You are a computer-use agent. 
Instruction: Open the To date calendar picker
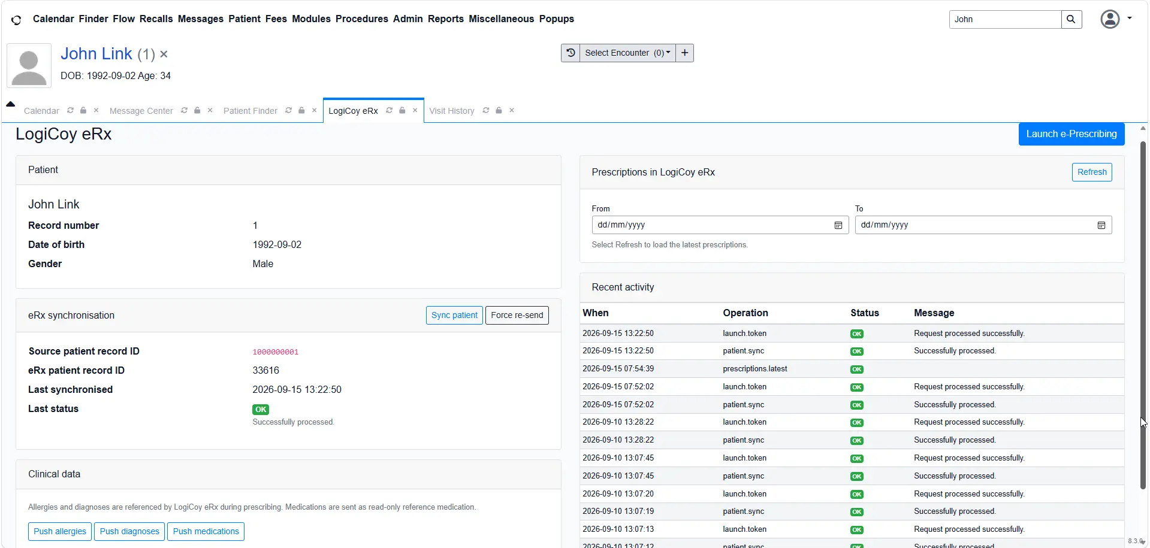(1101, 225)
